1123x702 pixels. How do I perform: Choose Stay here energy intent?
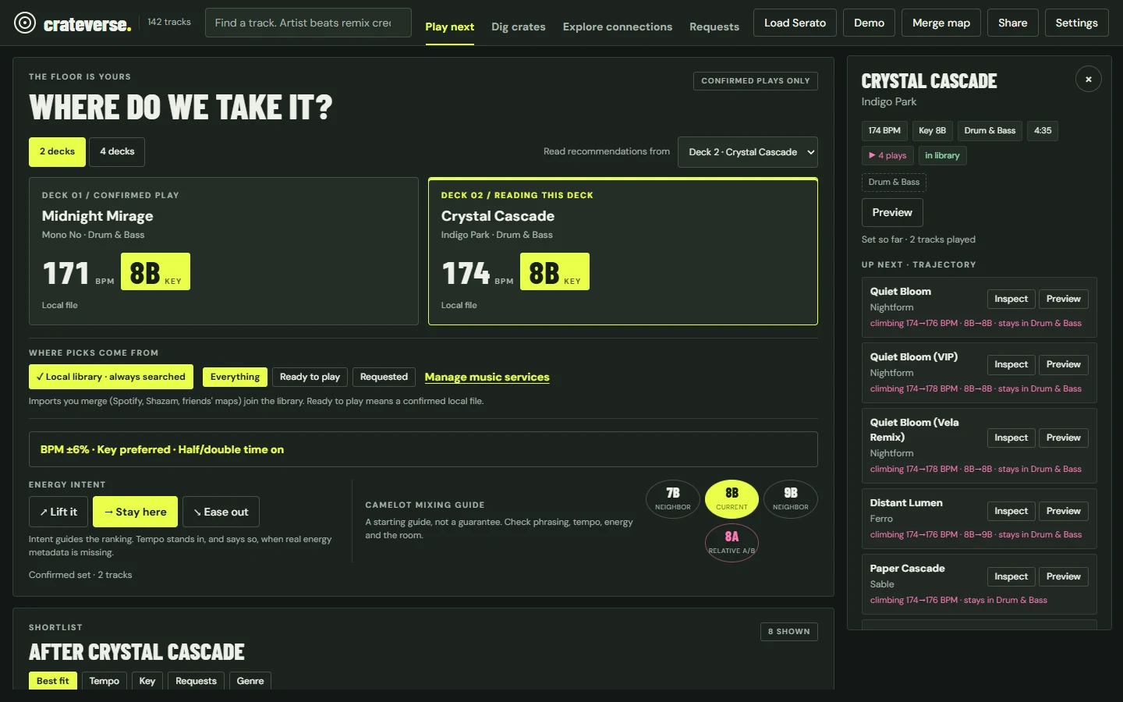point(136,512)
